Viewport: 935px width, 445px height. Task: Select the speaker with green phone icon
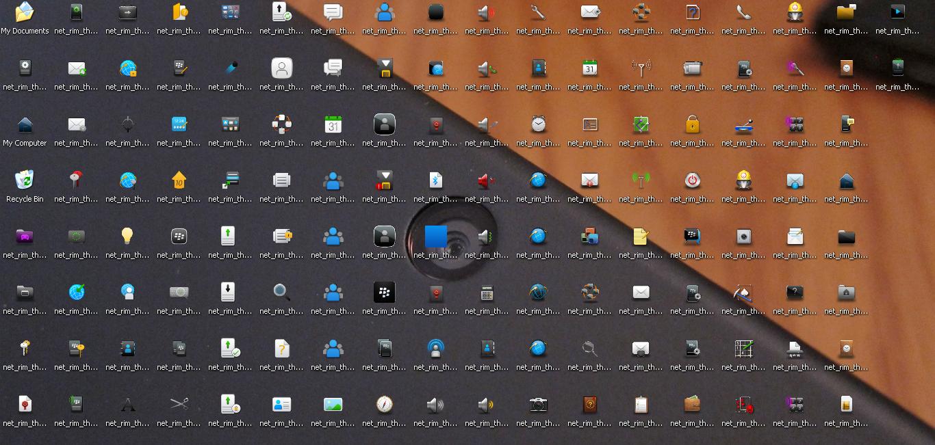487,68
